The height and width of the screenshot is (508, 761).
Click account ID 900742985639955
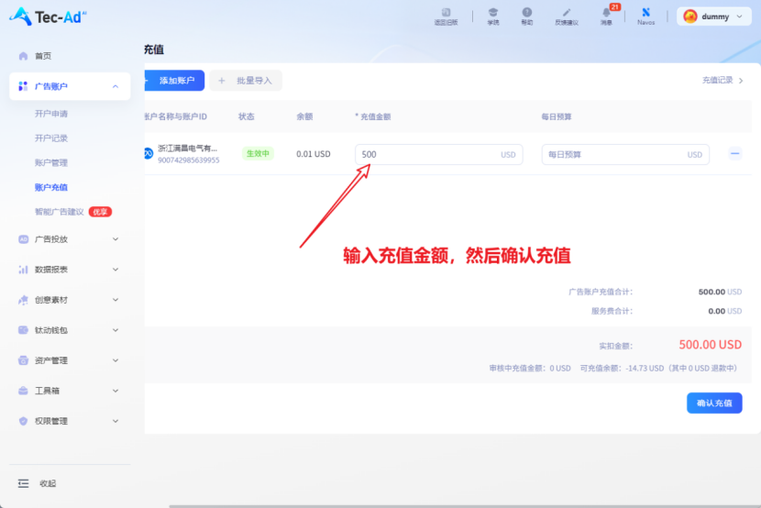click(x=188, y=160)
